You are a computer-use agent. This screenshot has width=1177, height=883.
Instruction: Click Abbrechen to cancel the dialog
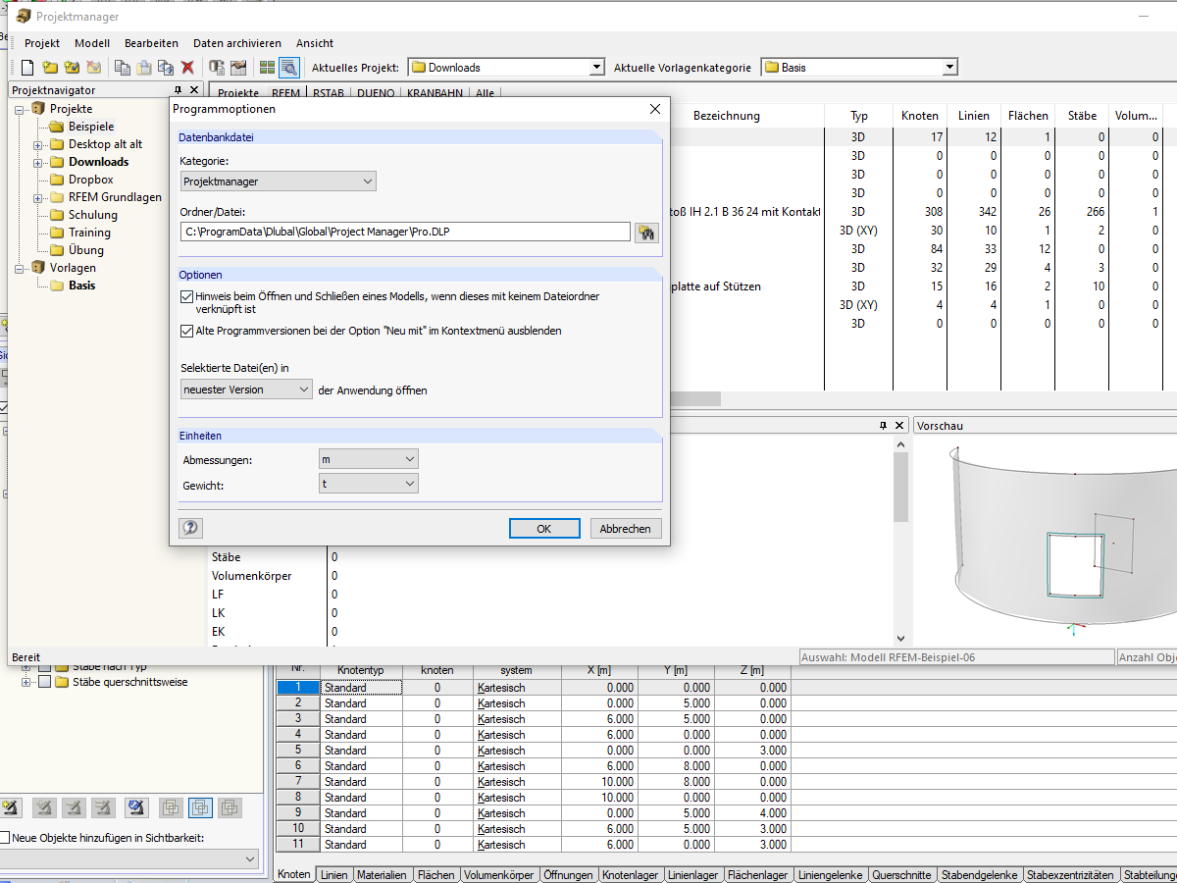click(x=625, y=528)
